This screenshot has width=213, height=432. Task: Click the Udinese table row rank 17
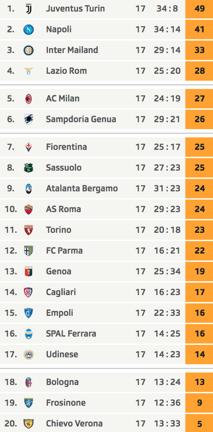(x=106, y=354)
